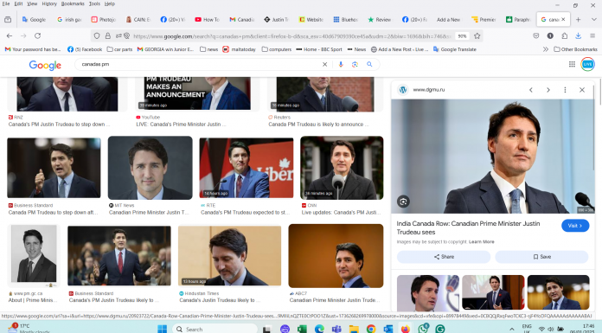
Task: Save page to Pocket from the toolbar
Action: pyautogui.click(x=536, y=35)
